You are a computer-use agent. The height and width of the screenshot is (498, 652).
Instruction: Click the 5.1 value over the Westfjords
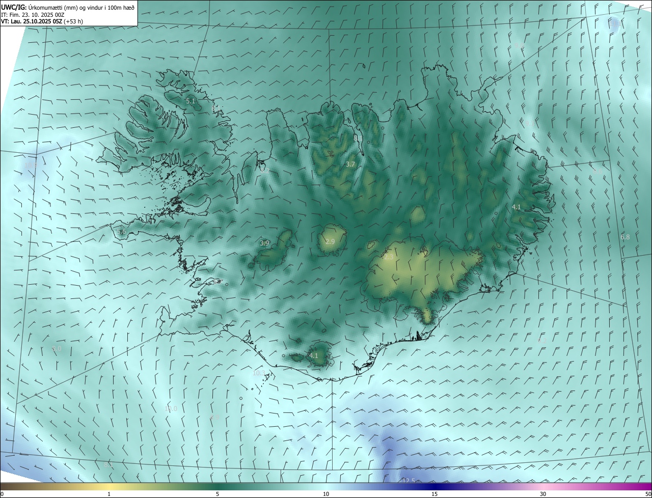191,101
